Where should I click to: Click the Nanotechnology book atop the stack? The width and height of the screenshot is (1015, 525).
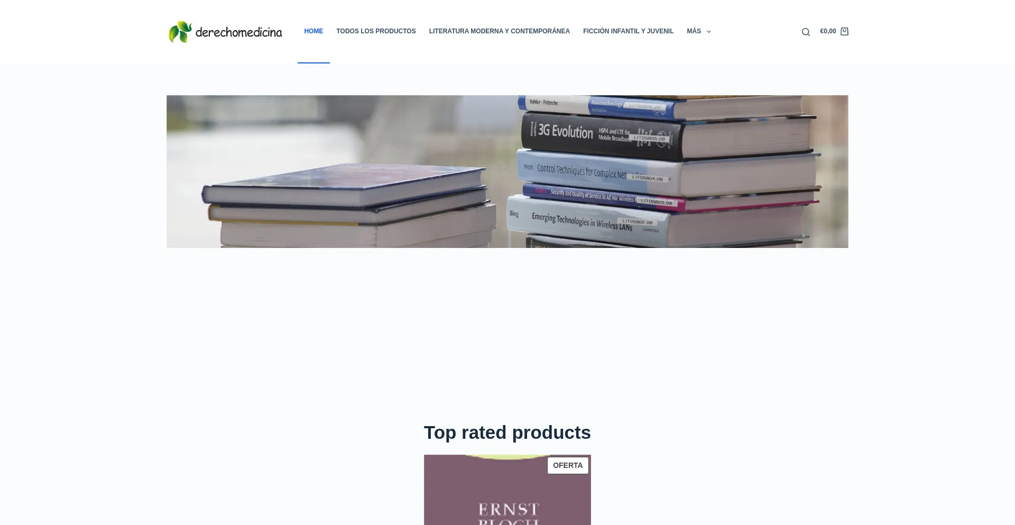pos(661,106)
